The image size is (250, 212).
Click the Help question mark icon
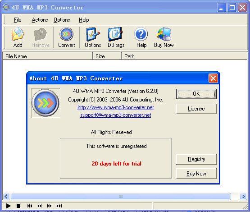coord(141,37)
